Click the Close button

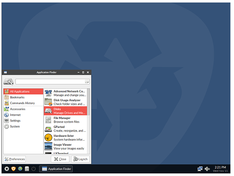pyautogui.click(x=60, y=159)
